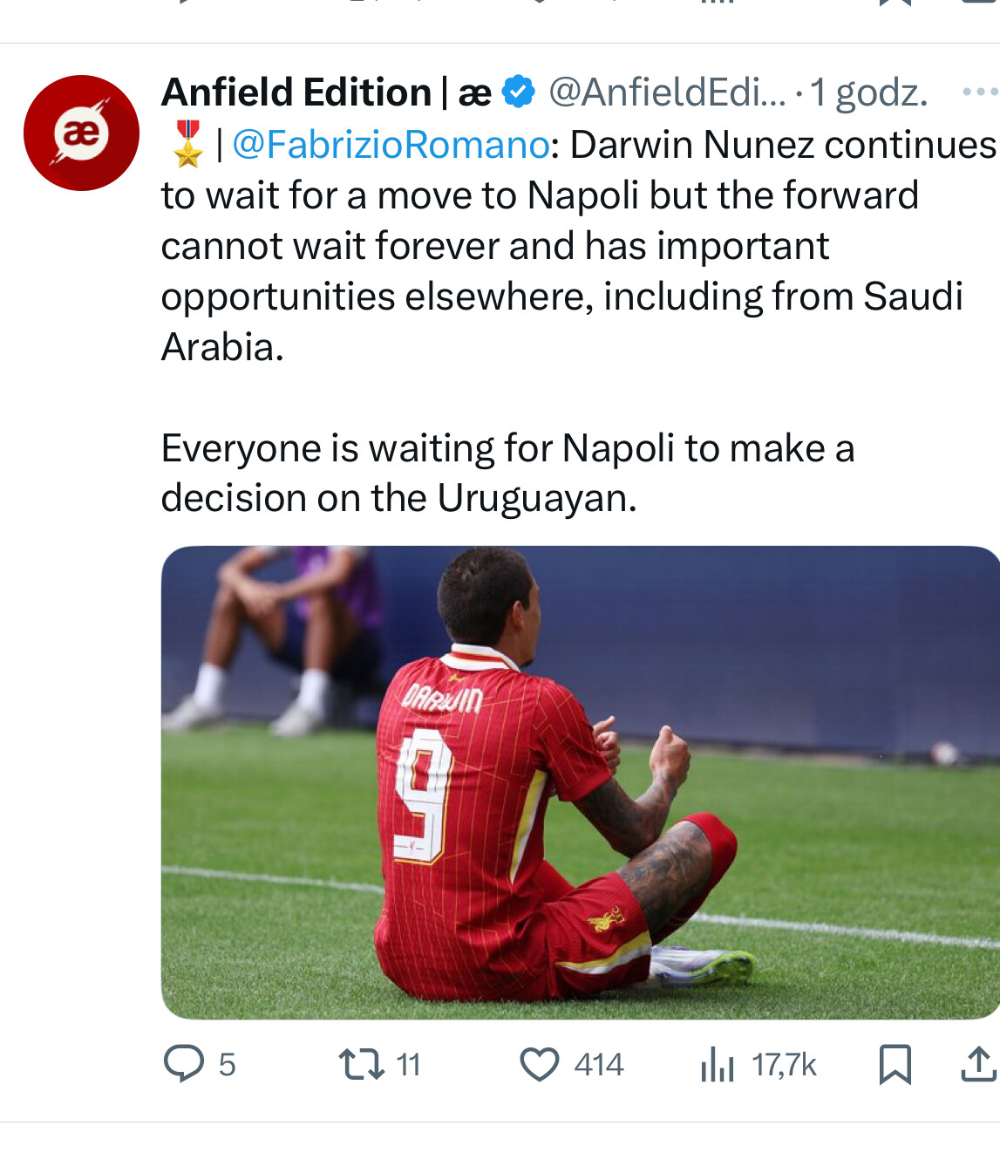Viewport: 1000px width, 1153px height.
Task: Open the three-dot more options menu
Action: [980, 92]
